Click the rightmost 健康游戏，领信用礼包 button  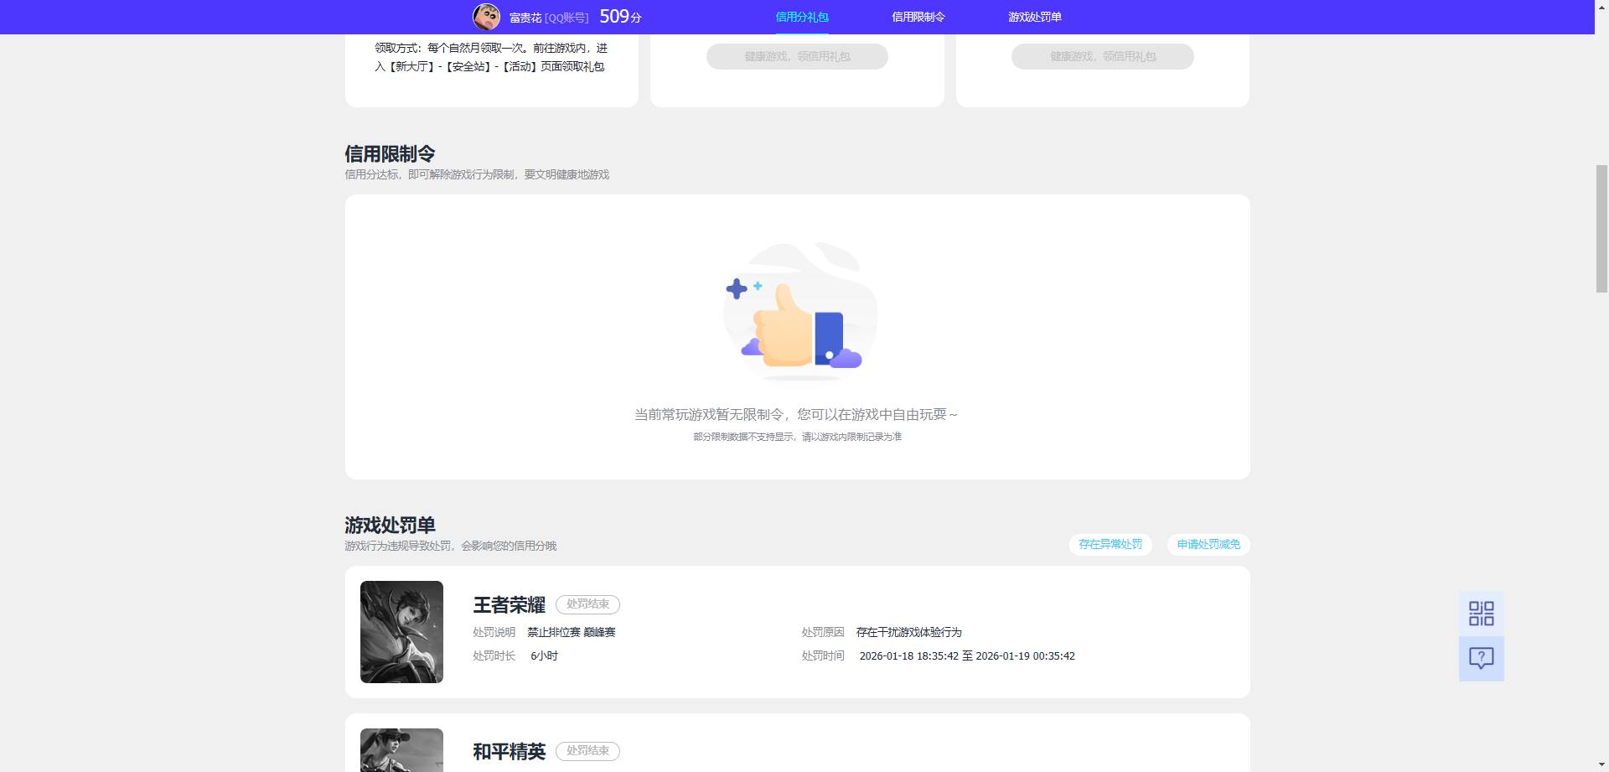[x=1102, y=56]
